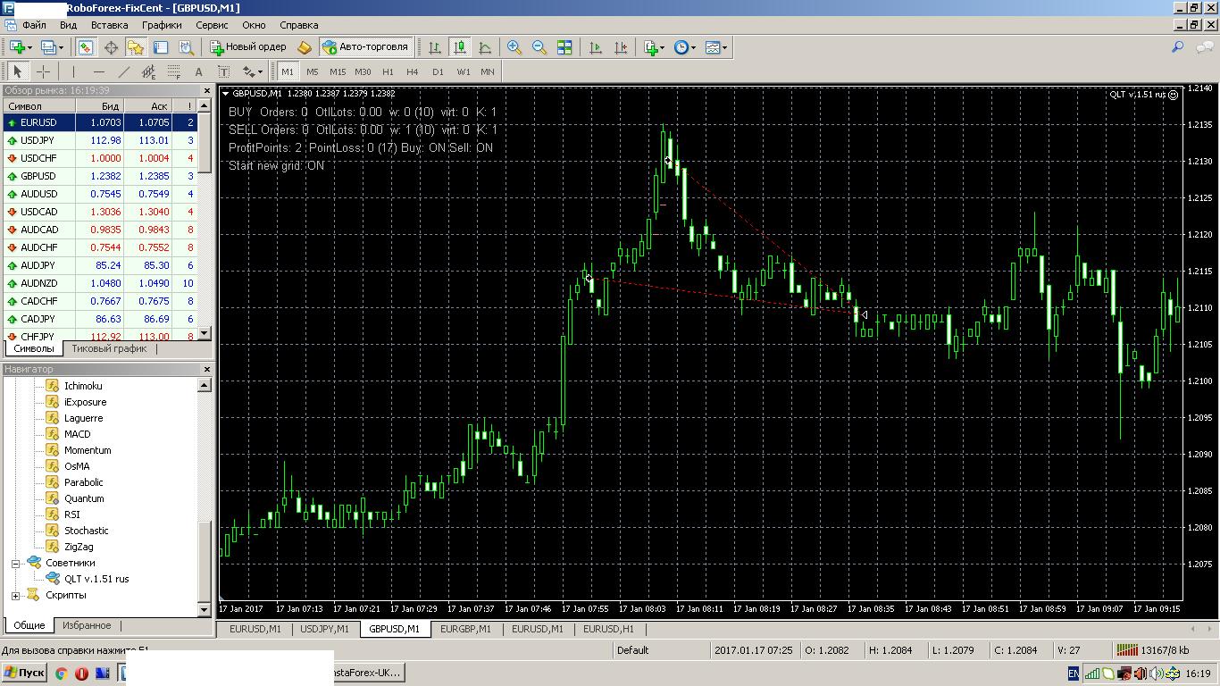
Task: Switch to D1 timeframe
Action: click(x=438, y=71)
